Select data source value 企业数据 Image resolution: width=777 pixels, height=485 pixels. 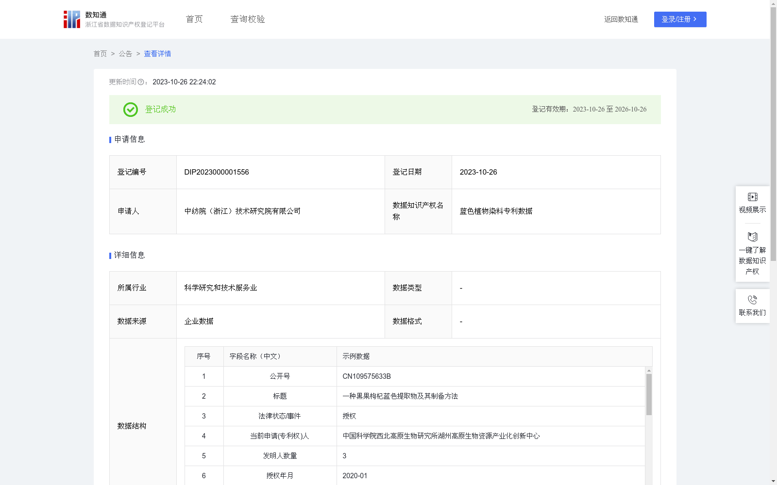[x=199, y=322]
